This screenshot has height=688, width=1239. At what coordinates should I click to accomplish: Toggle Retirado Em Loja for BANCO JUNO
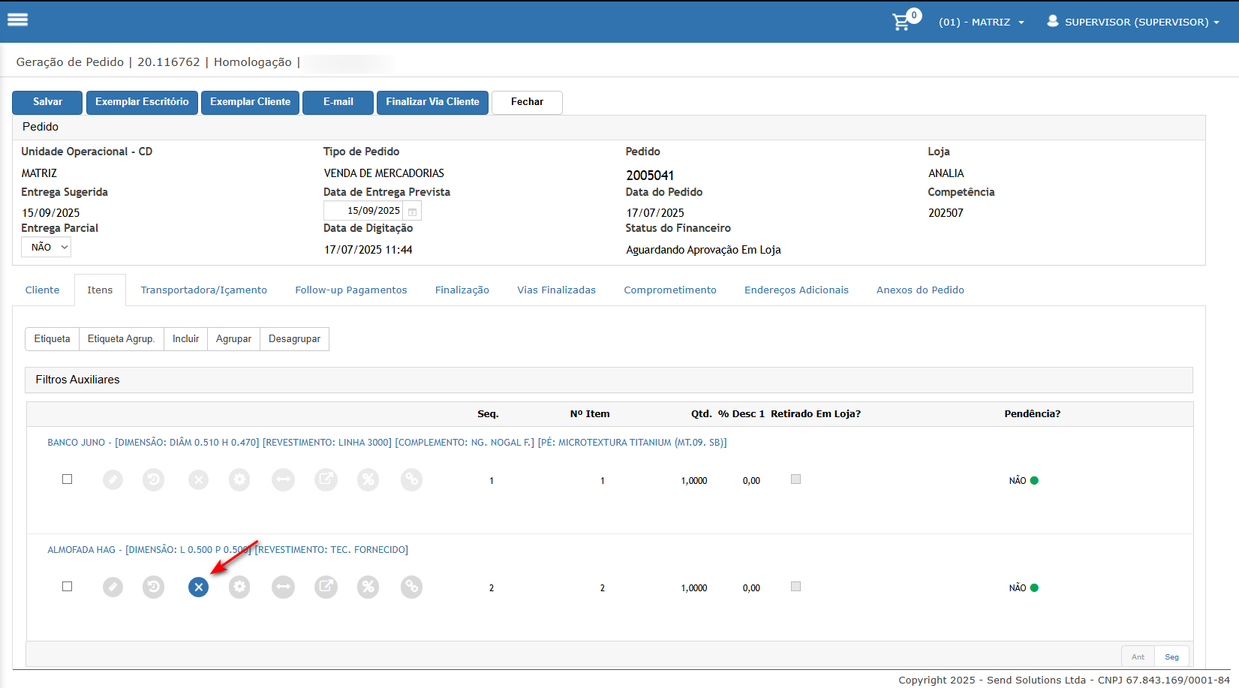click(796, 479)
